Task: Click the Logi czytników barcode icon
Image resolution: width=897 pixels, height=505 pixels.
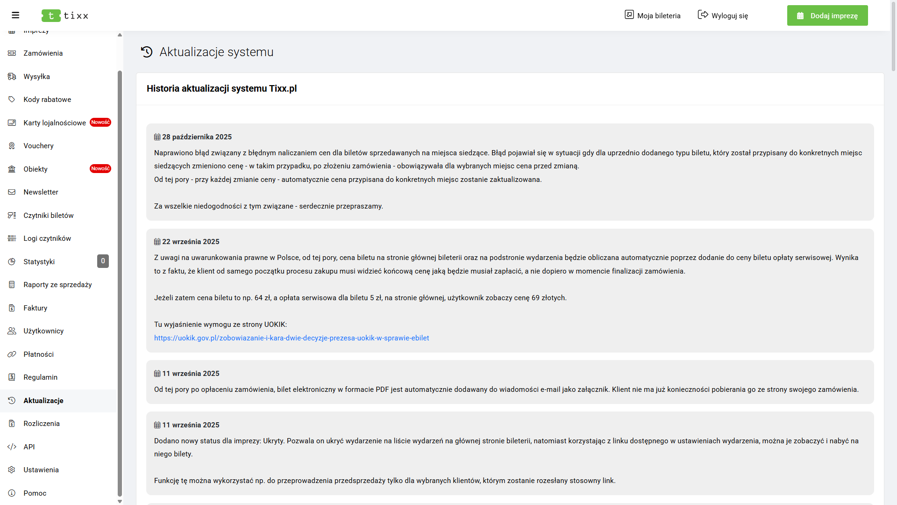Action: tap(12, 238)
